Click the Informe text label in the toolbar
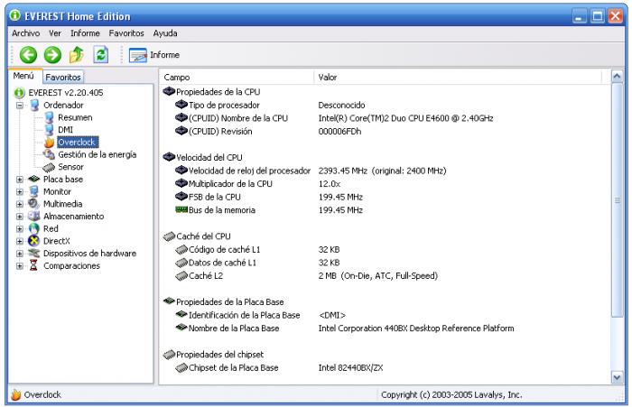This screenshot has width=632, height=407. (x=164, y=55)
